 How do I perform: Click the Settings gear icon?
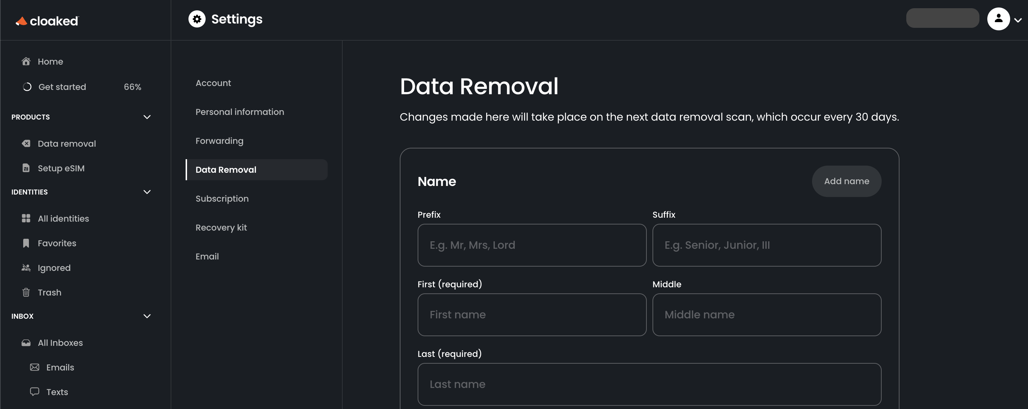pos(197,19)
